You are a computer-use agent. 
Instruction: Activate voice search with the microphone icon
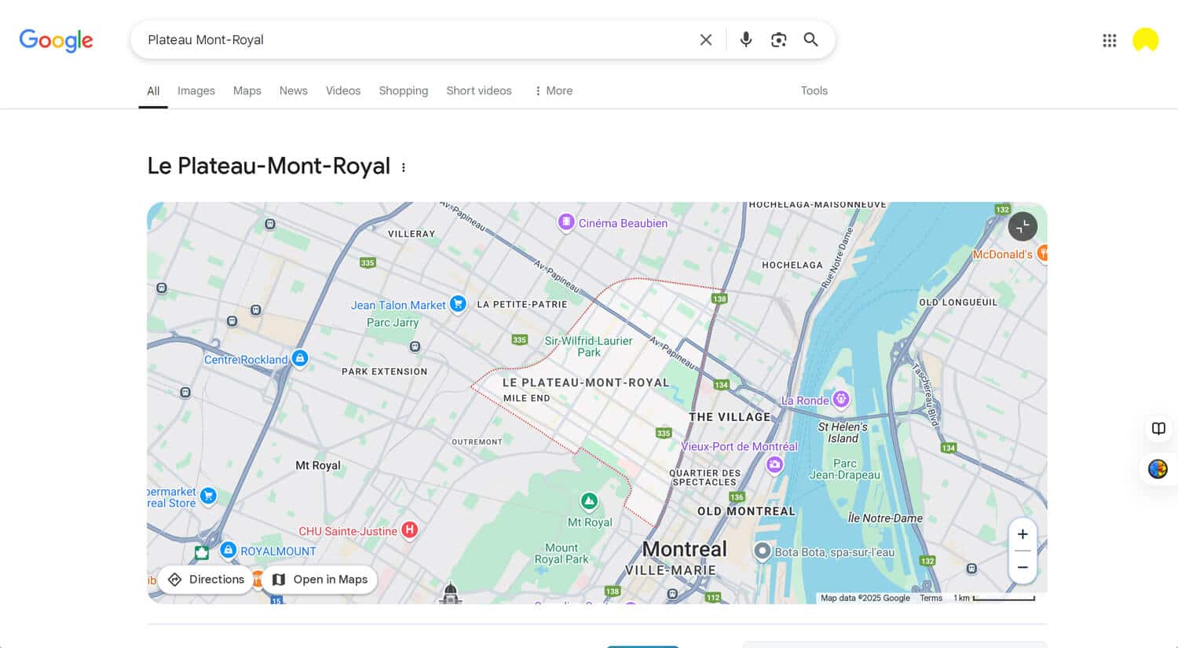[744, 39]
